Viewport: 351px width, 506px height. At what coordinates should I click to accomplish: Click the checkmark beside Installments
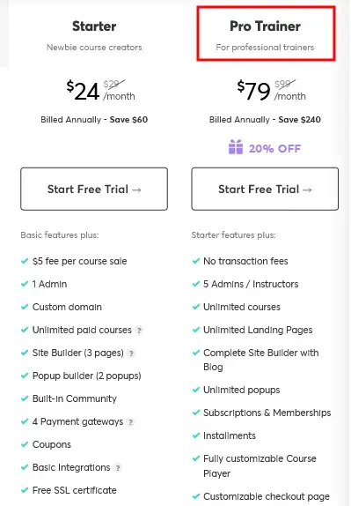point(196,435)
